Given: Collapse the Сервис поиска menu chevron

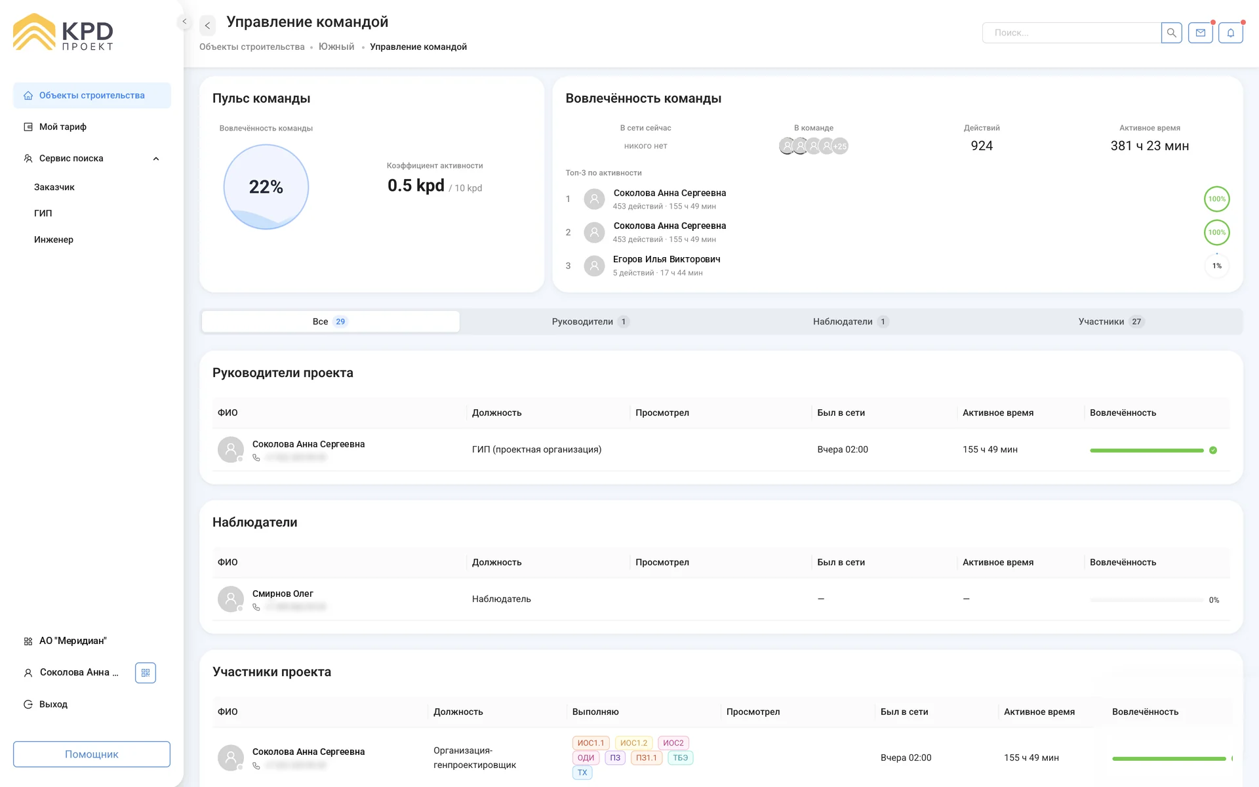Looking at the screenshot, I should pos(156,159).
